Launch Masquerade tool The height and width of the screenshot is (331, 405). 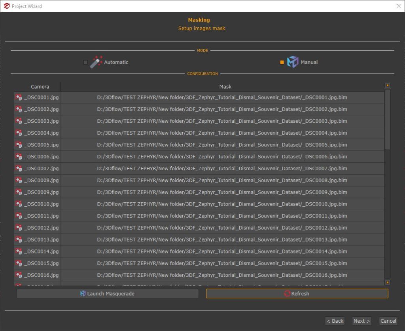[108, 294]
